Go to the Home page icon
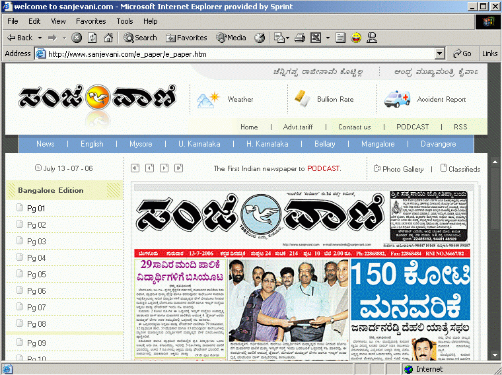502x375 pixels. pos(108,38)
